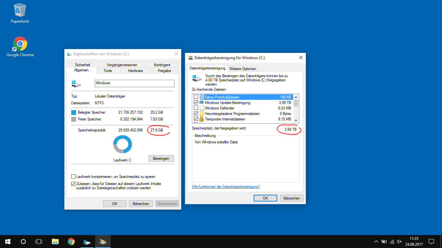Select the Temporäre Internetdateien row text
Screen dimensions: 442x248
coord(225,119)
